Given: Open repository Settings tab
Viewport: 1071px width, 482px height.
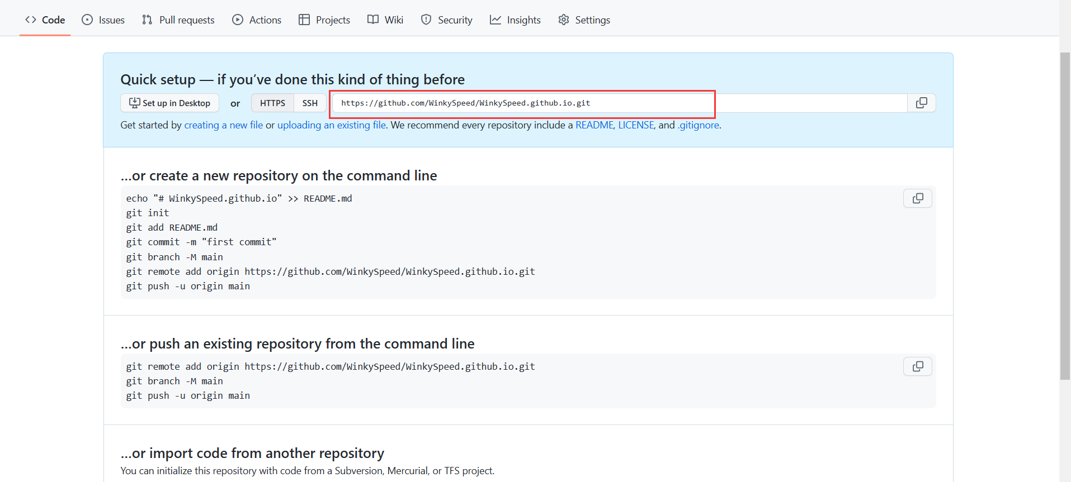Looking at the screenshot, I should tap(584, 20).
